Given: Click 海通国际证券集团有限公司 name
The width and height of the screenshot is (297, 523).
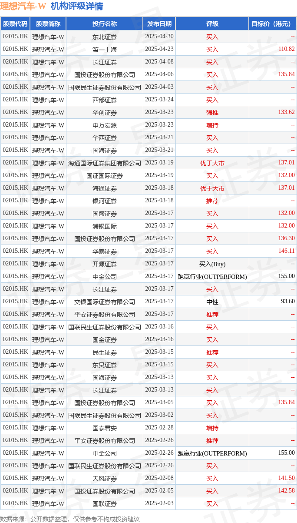Looking at the screenshot, I should pyautogui.click(x=105, y=163).
